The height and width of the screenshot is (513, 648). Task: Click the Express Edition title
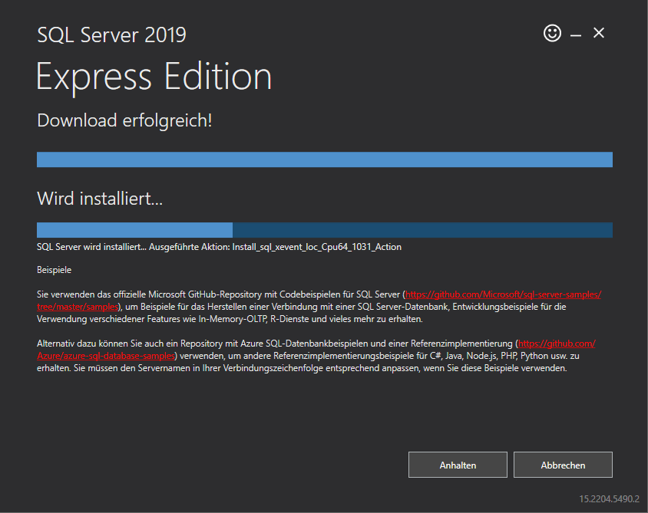click(x=154, y=77)
